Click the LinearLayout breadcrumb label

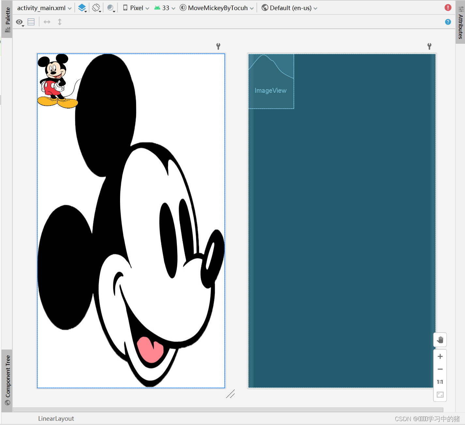coord(56,418)
